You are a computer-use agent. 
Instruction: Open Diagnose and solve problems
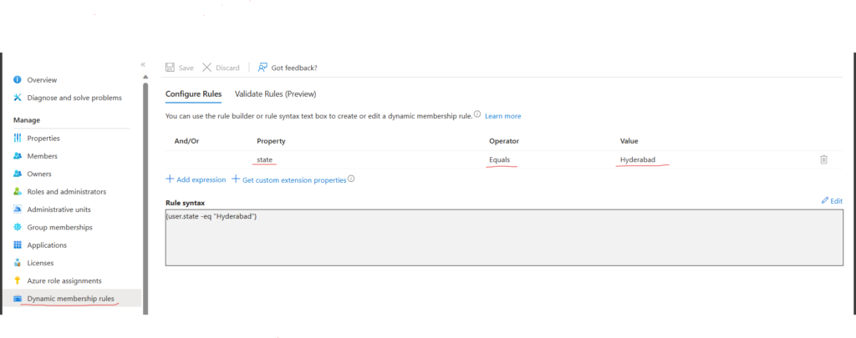[74, 98]
